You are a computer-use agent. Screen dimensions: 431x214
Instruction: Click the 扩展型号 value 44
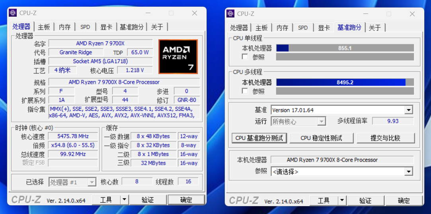(125, 100)
